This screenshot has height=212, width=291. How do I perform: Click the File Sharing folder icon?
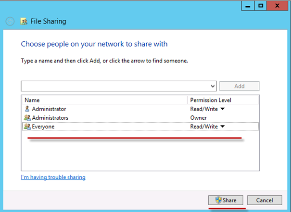click(x=24, y=22)
